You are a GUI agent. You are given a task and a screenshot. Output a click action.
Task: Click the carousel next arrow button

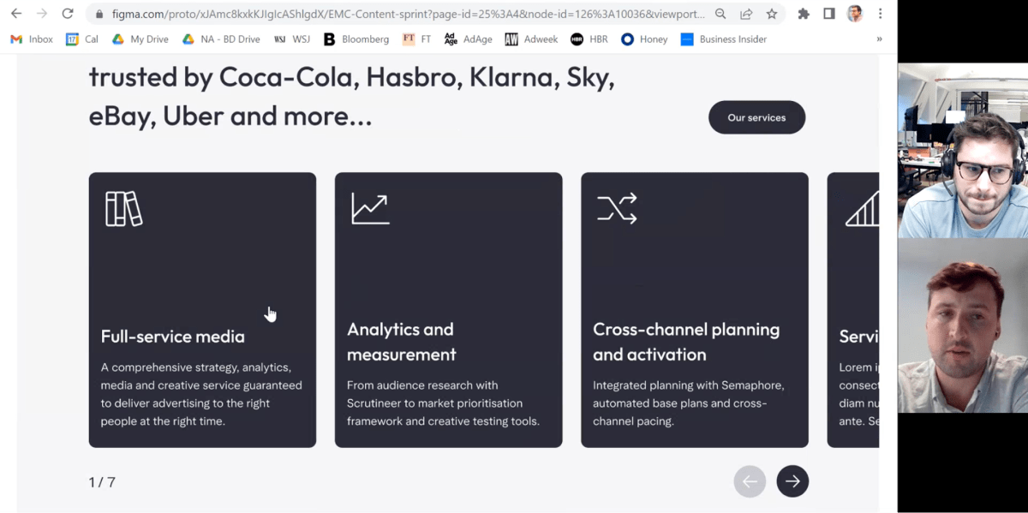pyautogui.click(x=792, y=481)
